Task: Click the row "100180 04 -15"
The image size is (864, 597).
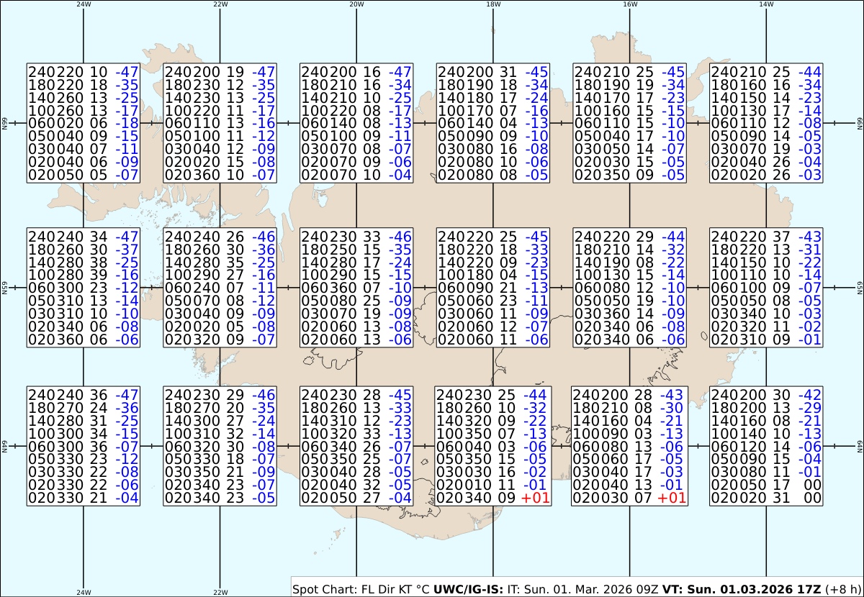Action: pyautogui.click(x=493, y=275)
